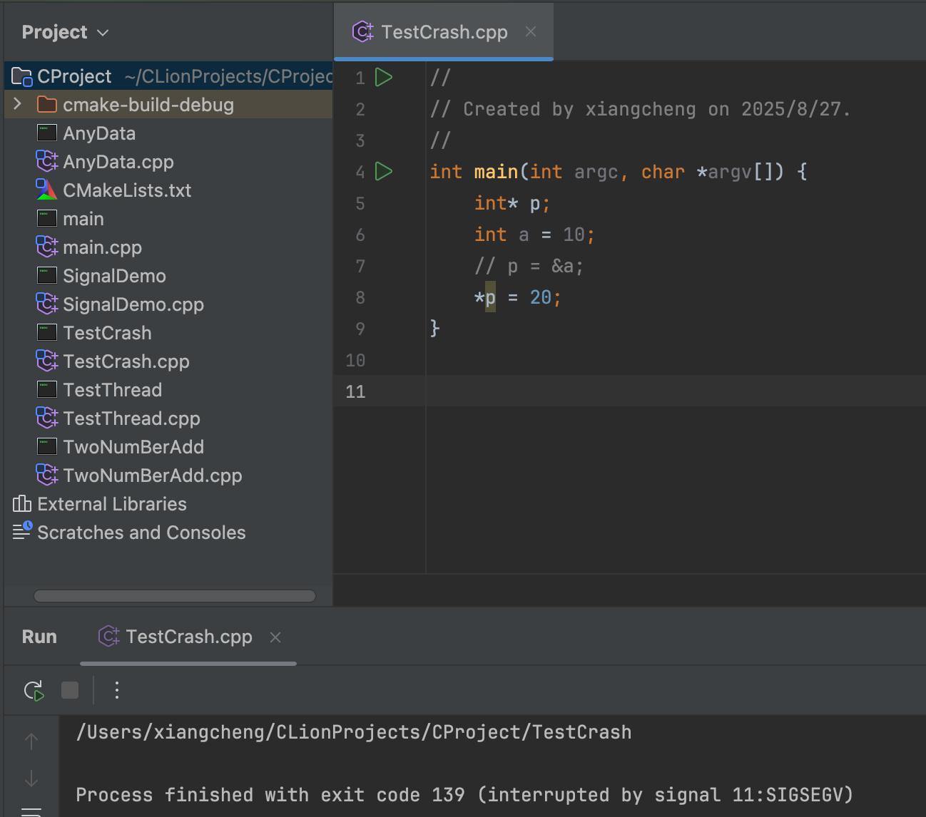
Task: Click the run gutter arrow on line 1
Action: (x=384, y=78)
